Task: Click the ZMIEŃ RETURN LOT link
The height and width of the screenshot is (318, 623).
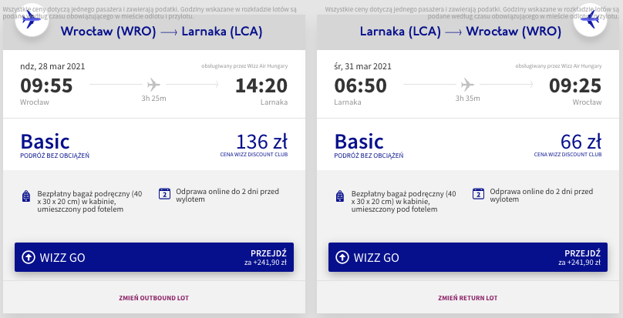Action: (x=468, y=298)
